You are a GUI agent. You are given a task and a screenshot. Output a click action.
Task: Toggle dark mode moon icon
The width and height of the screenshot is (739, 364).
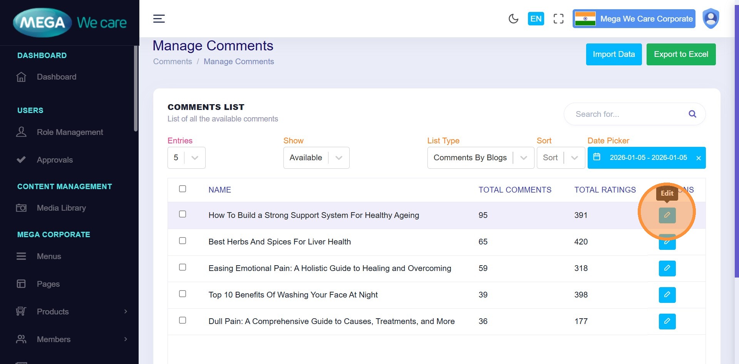[x=513, y=18]
